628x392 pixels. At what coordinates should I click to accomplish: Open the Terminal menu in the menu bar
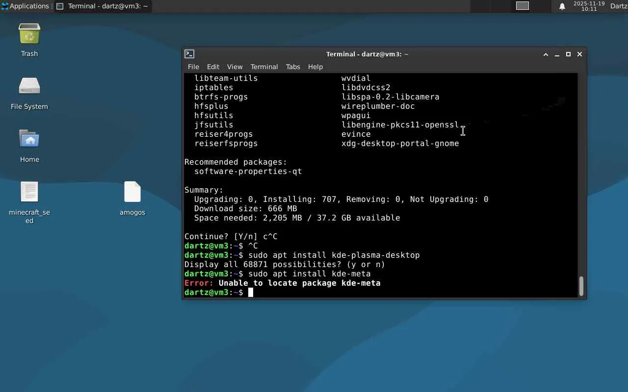264,67
